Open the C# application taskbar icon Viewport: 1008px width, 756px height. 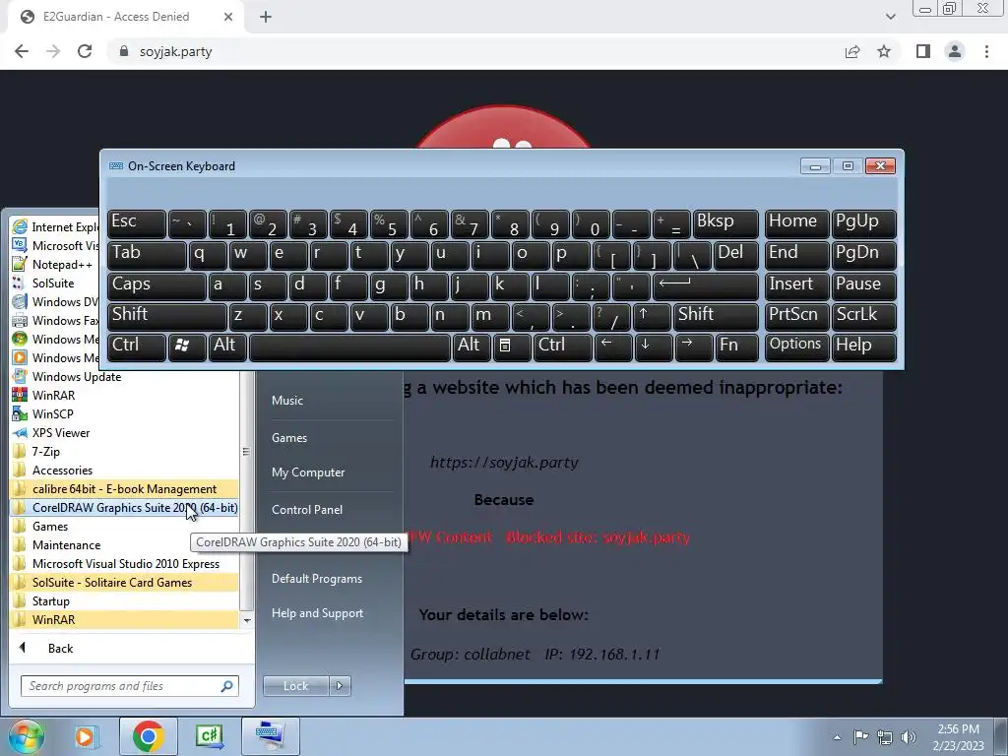(x=209, y=736)
